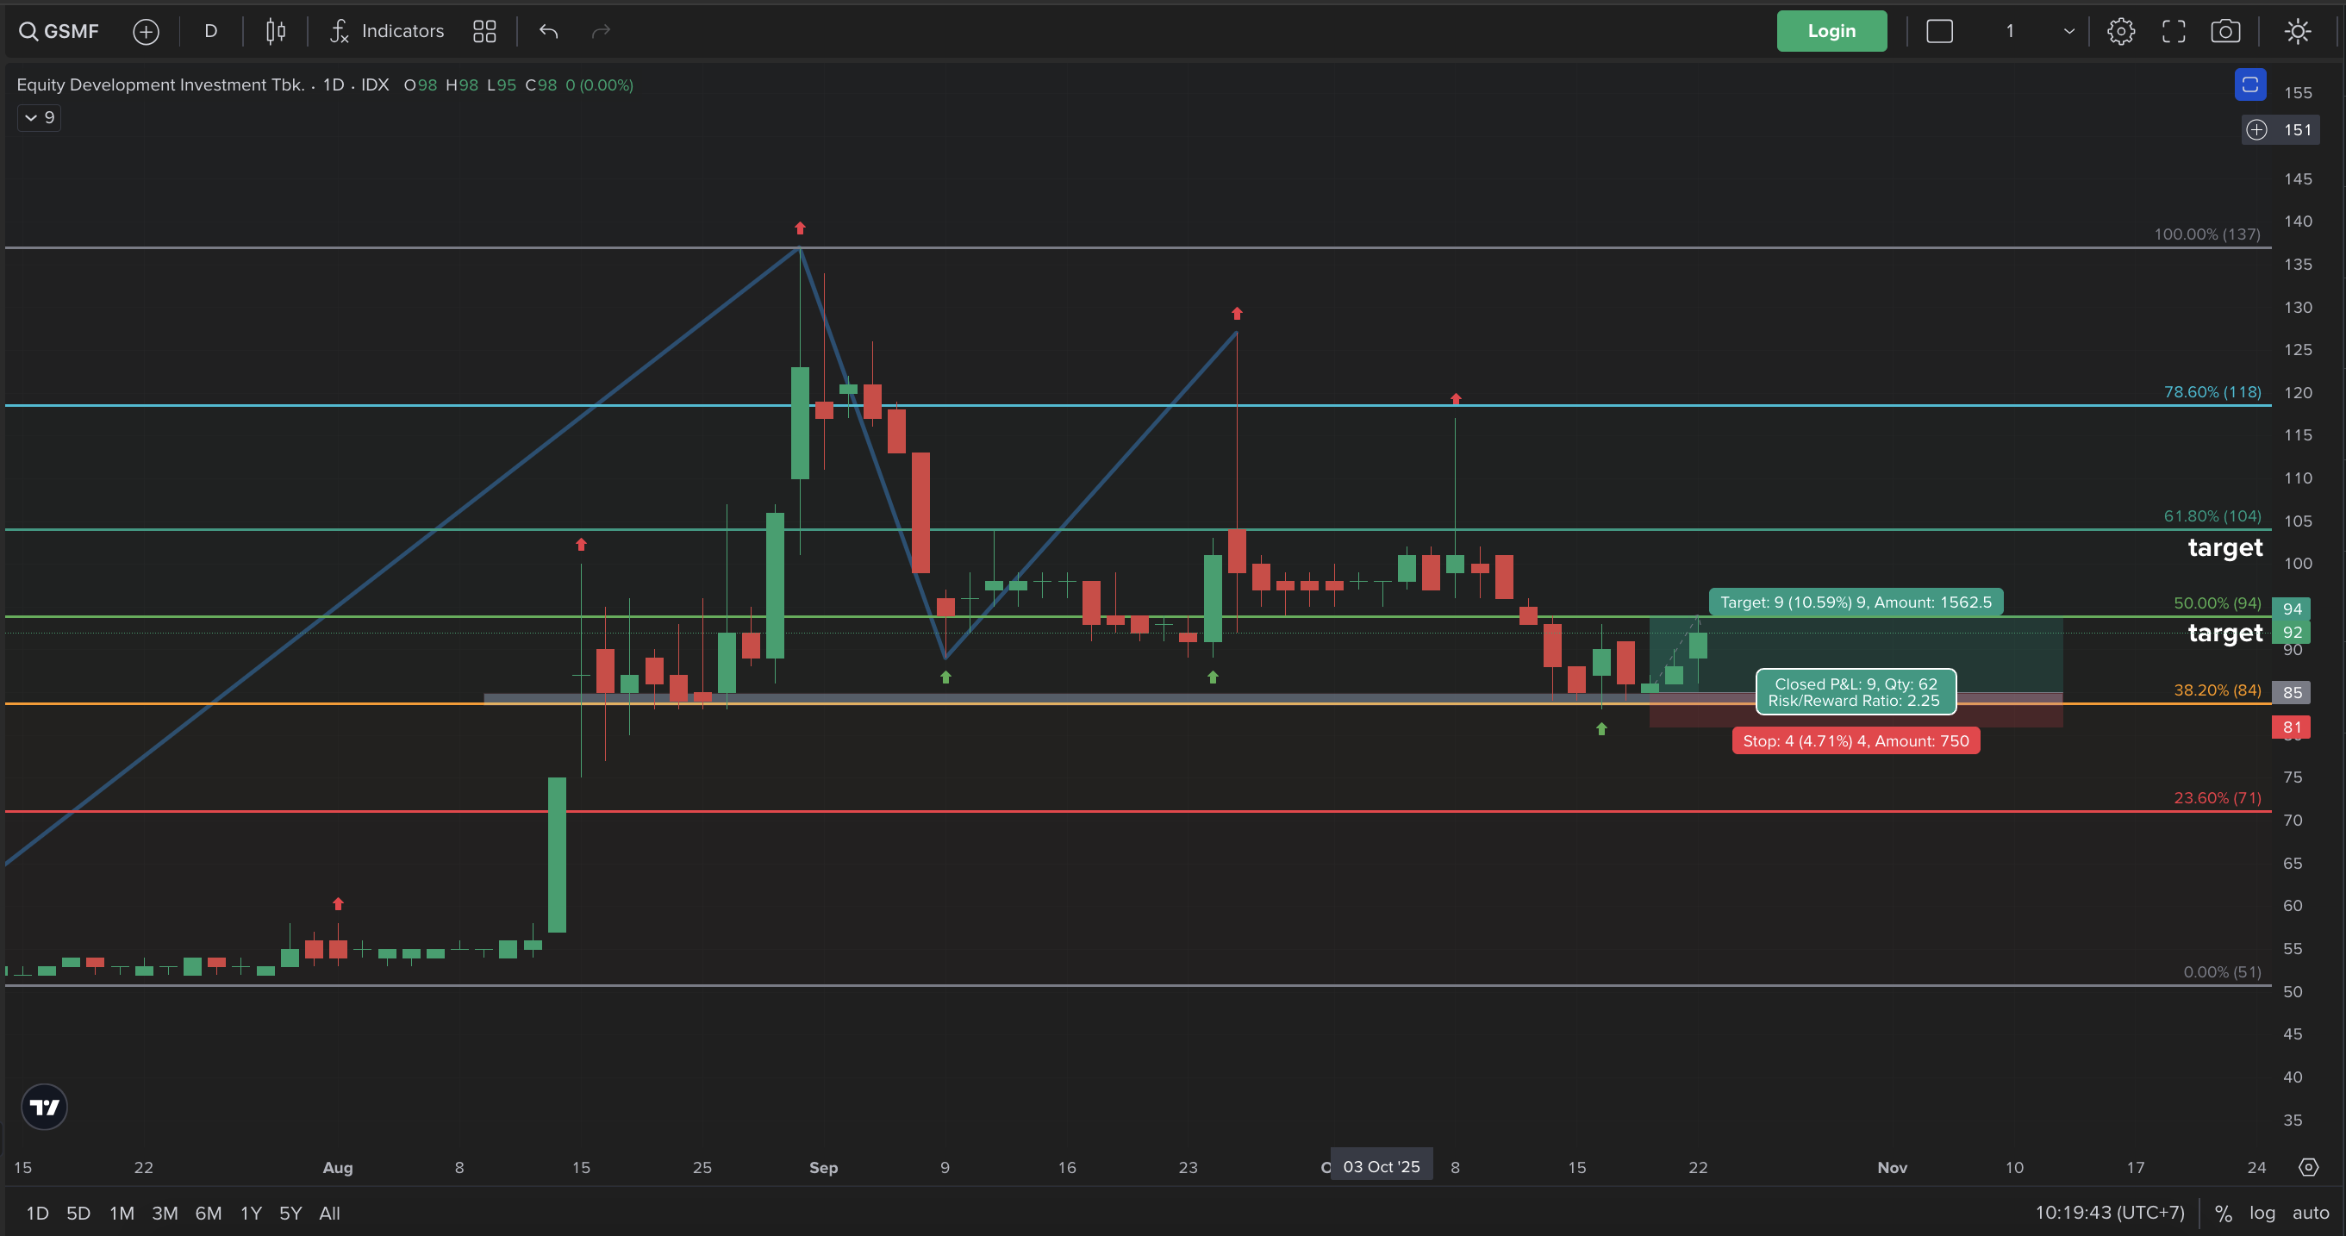
Task: Click the add symbol plus icon
Action: [146, 32]
